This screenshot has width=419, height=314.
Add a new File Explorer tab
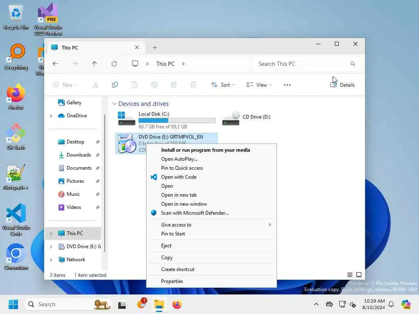[x=155, y=48]
